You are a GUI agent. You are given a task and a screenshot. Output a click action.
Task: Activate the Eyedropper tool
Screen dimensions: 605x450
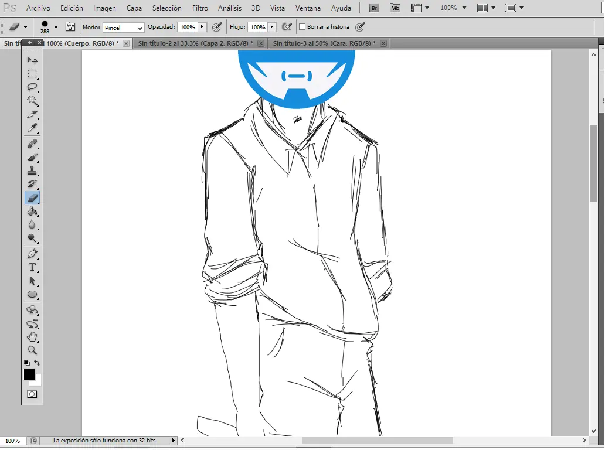[32, 128]
